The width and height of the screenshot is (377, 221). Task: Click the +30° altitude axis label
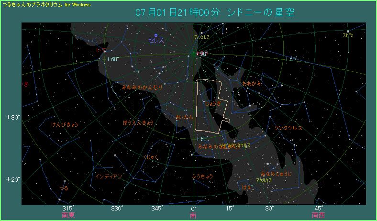coord(12,117)
